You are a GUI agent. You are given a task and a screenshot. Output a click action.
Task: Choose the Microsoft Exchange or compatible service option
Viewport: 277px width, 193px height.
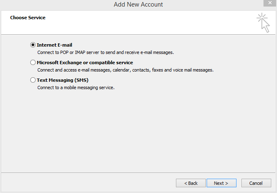point(33,62)
